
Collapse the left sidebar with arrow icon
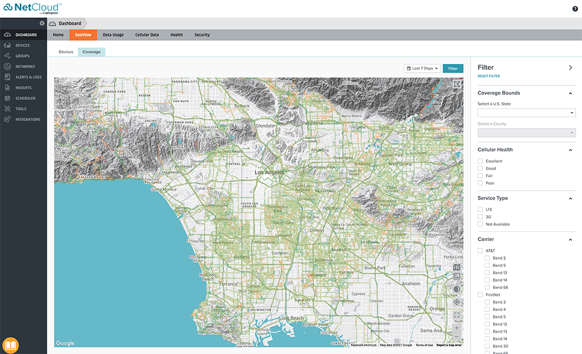[x=42, y=23]
